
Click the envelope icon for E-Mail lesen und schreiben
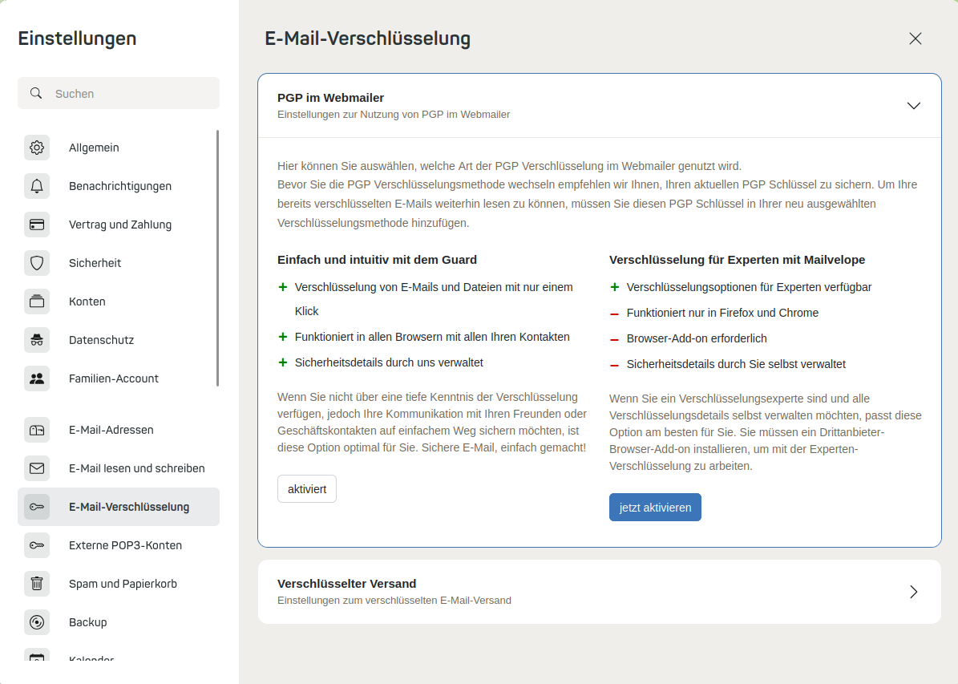point(37,468)
